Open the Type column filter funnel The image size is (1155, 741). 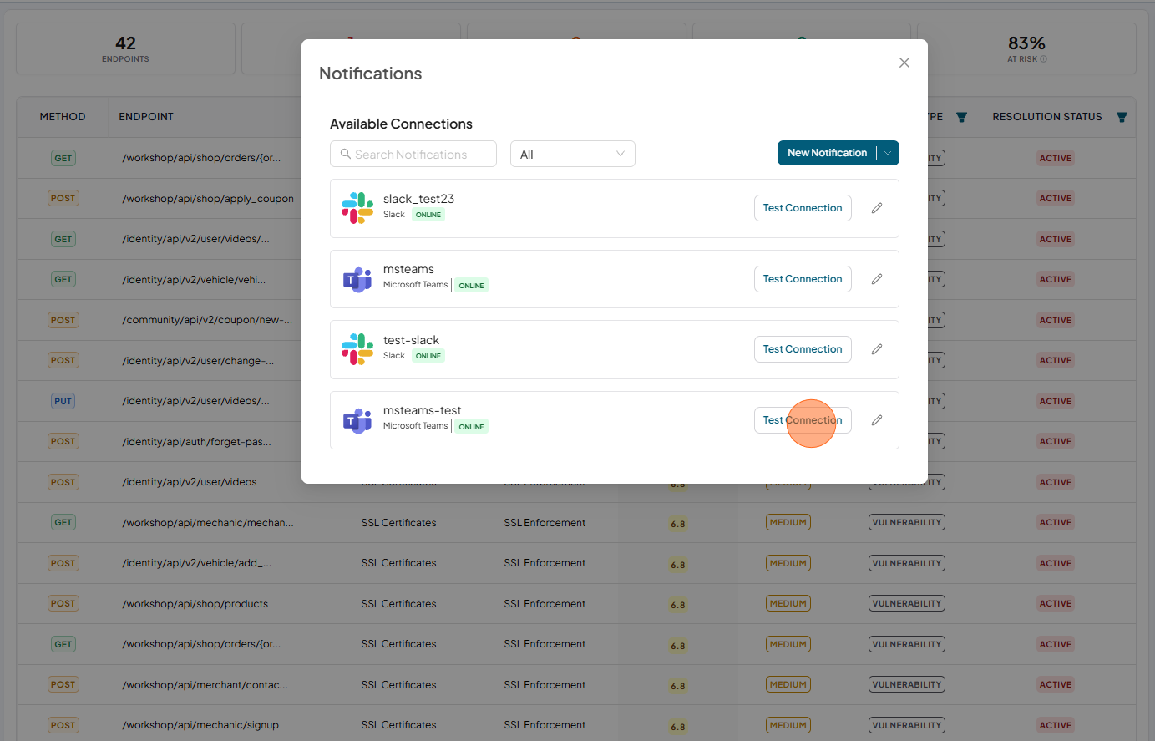961,117
